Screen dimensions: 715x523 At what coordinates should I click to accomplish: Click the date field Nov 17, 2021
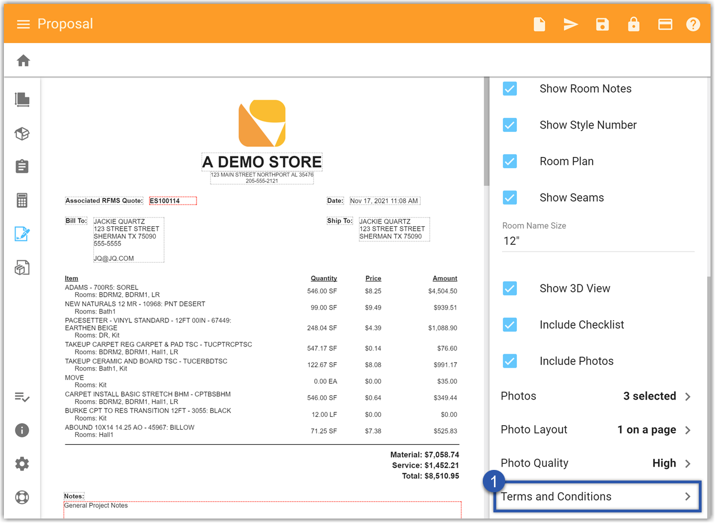pyautogui.click(x=384, y=201)
